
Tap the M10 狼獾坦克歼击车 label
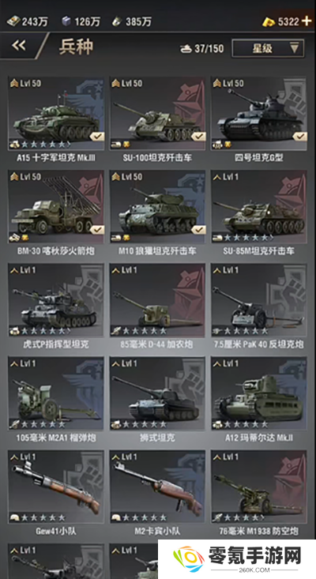[x=157, y=251]
